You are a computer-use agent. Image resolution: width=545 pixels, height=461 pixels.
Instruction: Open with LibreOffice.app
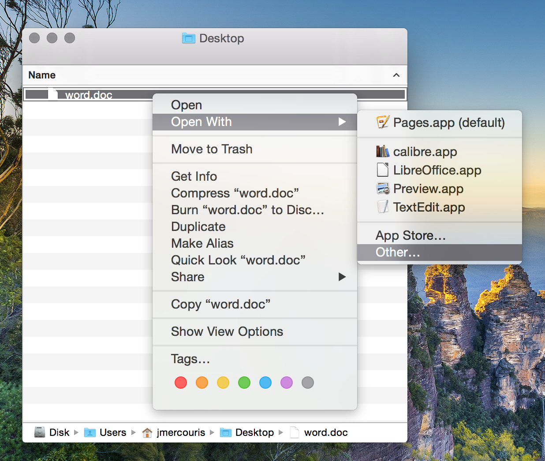(440, 170)
